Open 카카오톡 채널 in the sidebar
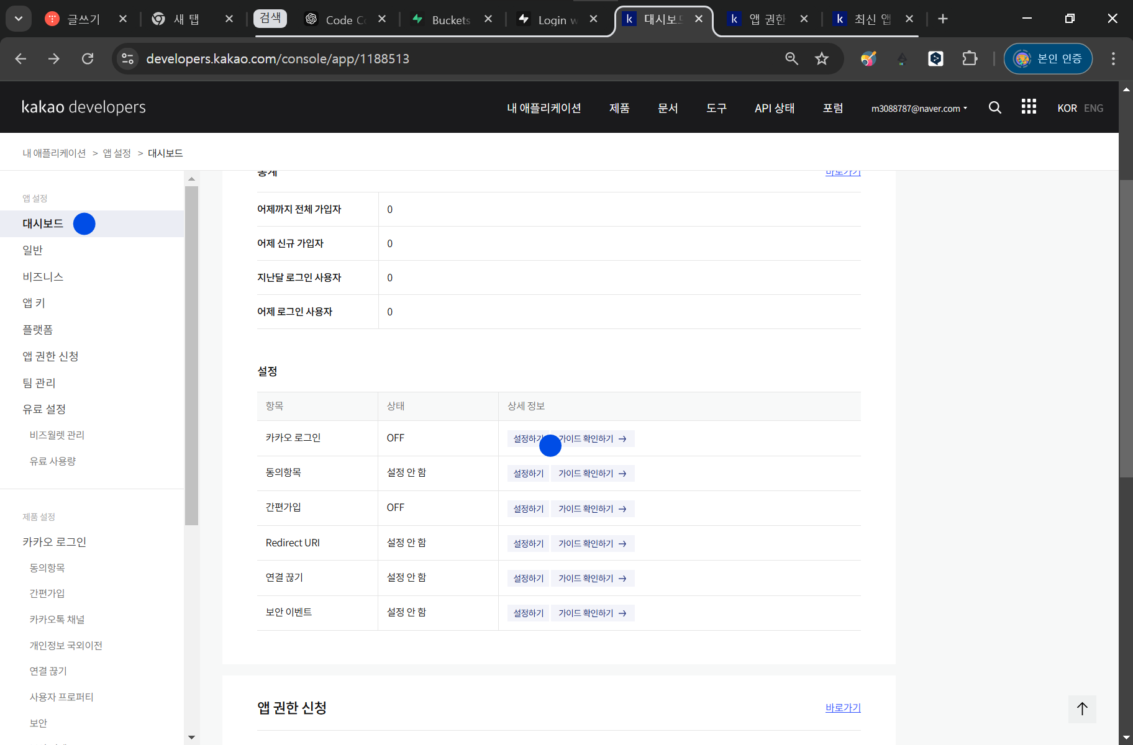 [57, 620]
